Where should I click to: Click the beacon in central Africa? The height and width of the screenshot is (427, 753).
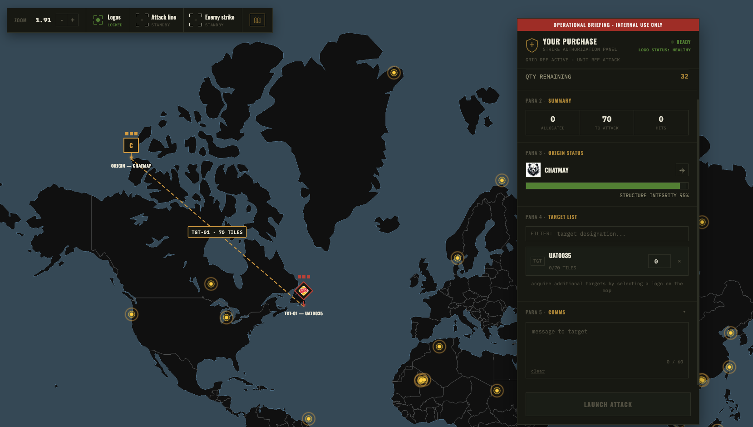[x=497, y=391]
